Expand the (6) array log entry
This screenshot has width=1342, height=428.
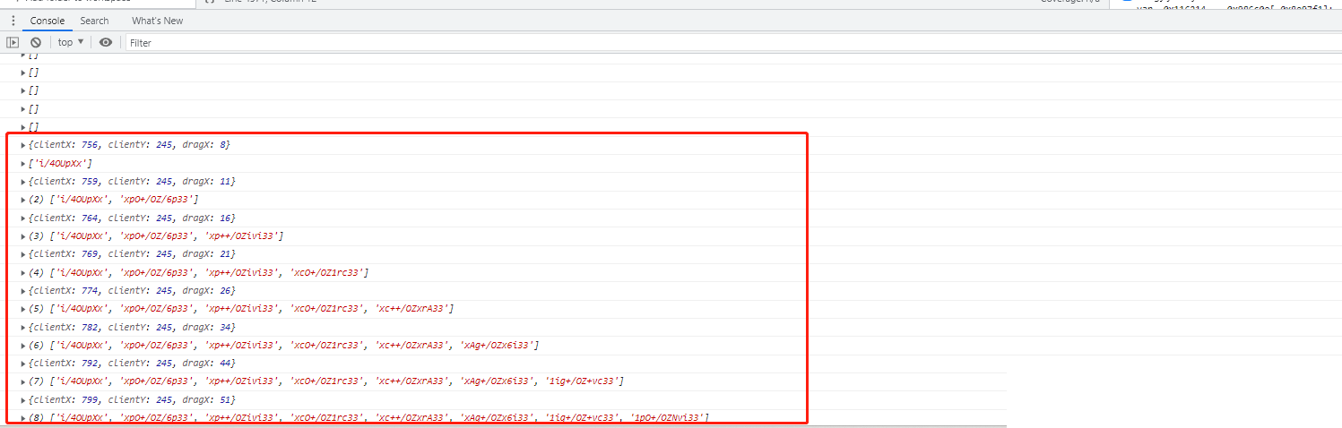pos(23,346)
